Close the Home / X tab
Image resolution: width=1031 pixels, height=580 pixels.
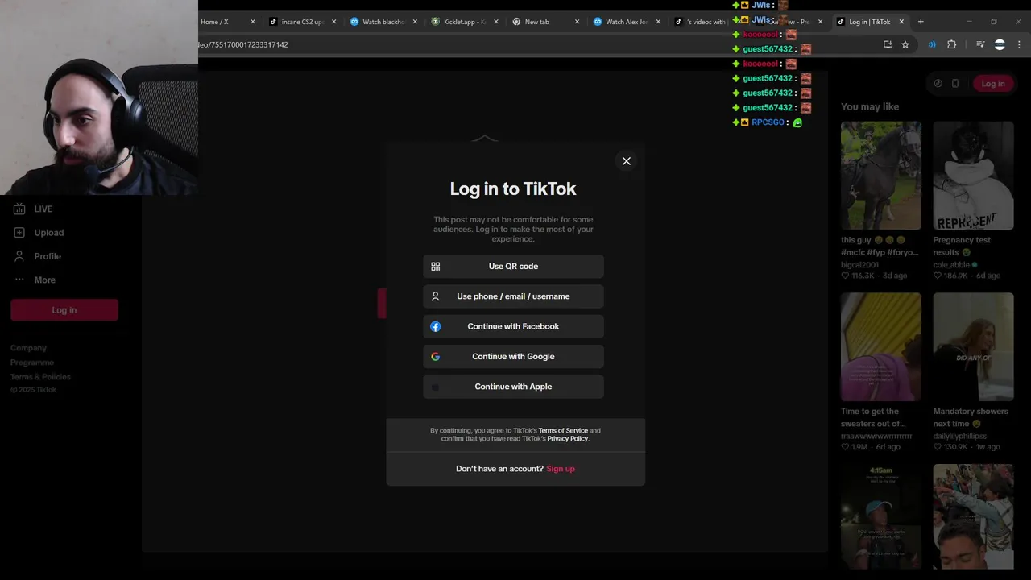pos(252,22)
